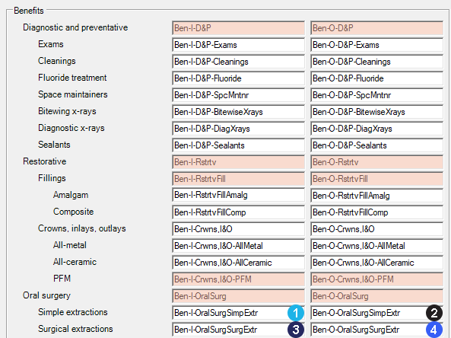Select the Ben-O-D&P-Cleanings input field
The height and width of the screenshot is (338, 451).
click(376, 62)
